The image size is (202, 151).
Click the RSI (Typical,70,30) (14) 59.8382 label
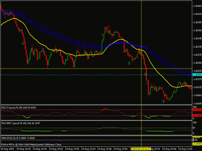[x=19, y=108]
